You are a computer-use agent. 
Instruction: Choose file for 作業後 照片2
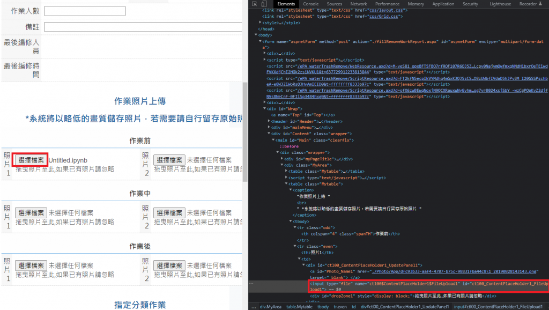tap(169, 265)
